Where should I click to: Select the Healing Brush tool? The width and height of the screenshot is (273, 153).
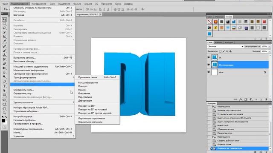point(4,46)
